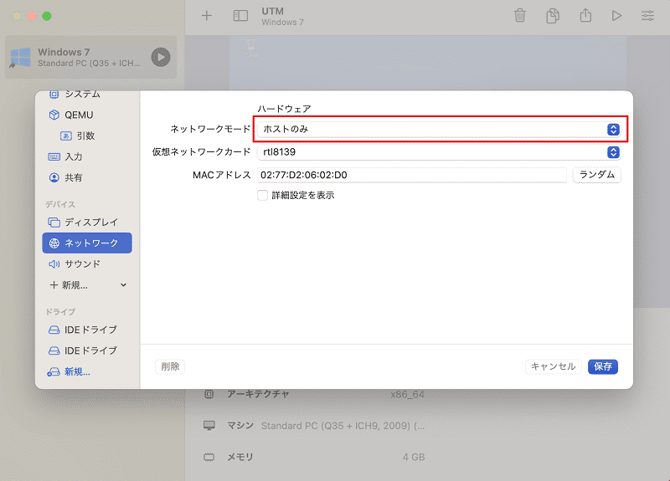
Task: Click the trash icon to delete the VM
Action: tap(520, 15)
